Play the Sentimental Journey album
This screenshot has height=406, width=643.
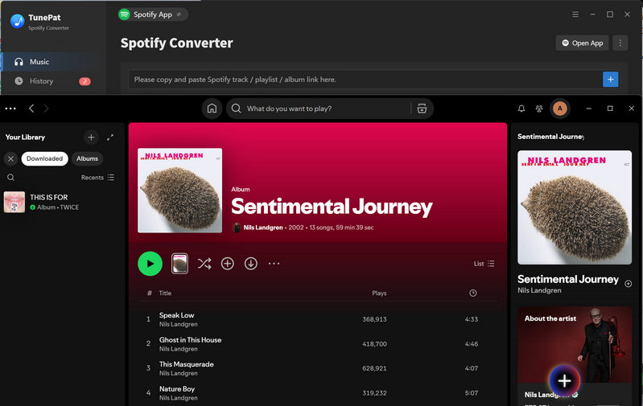(x=150, y=264)
